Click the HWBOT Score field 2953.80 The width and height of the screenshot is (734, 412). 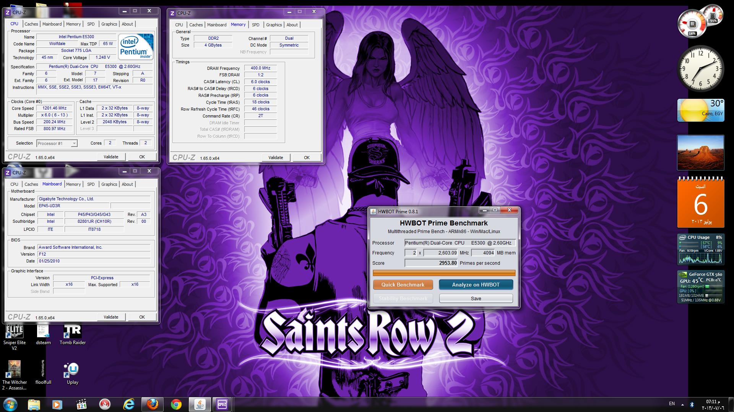[x=431, y=263]
